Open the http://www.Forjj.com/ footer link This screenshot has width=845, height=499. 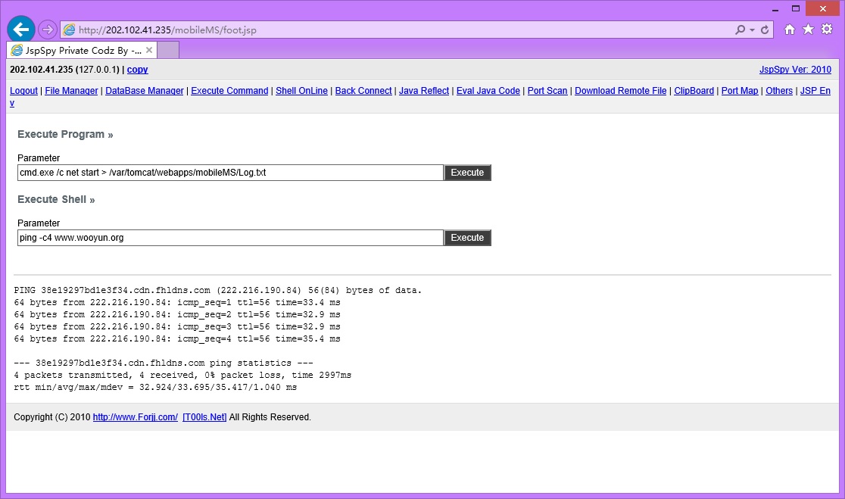(x=136, y=417)
